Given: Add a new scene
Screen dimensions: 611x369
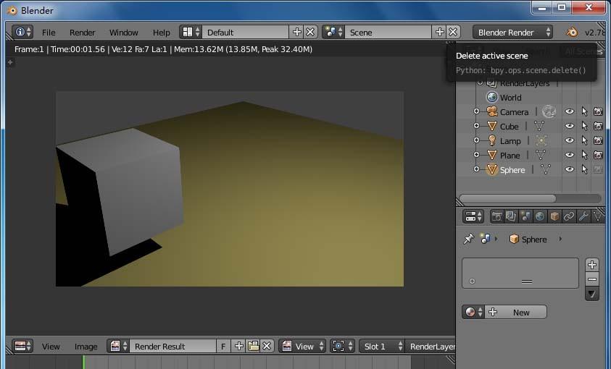Looking at the screenshot, I should point(439,33).
